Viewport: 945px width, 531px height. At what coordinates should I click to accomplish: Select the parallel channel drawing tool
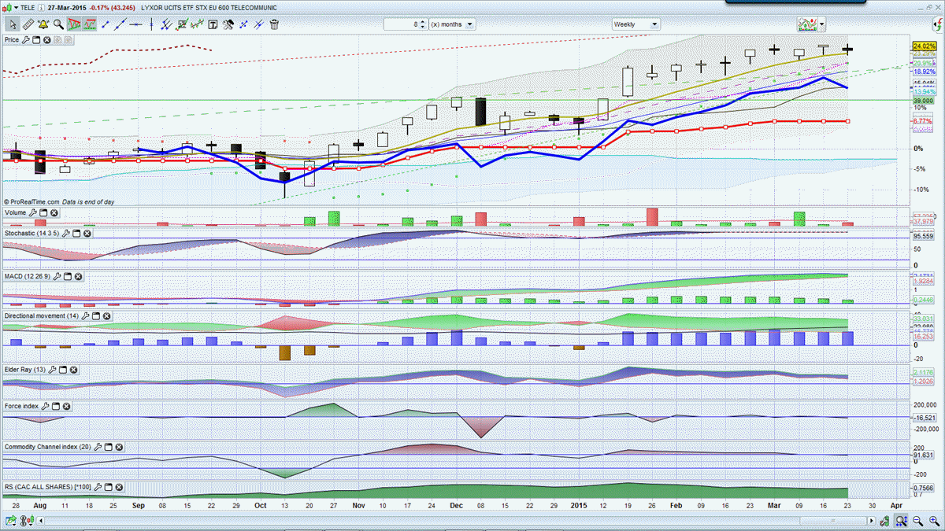(258, 24)
